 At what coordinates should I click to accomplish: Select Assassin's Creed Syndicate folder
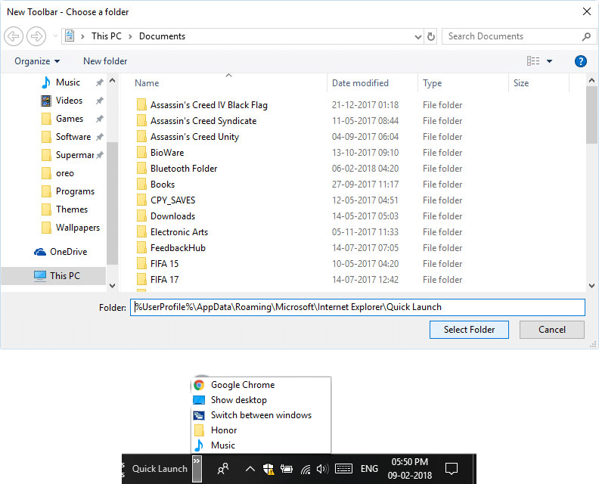coord(203,121)
